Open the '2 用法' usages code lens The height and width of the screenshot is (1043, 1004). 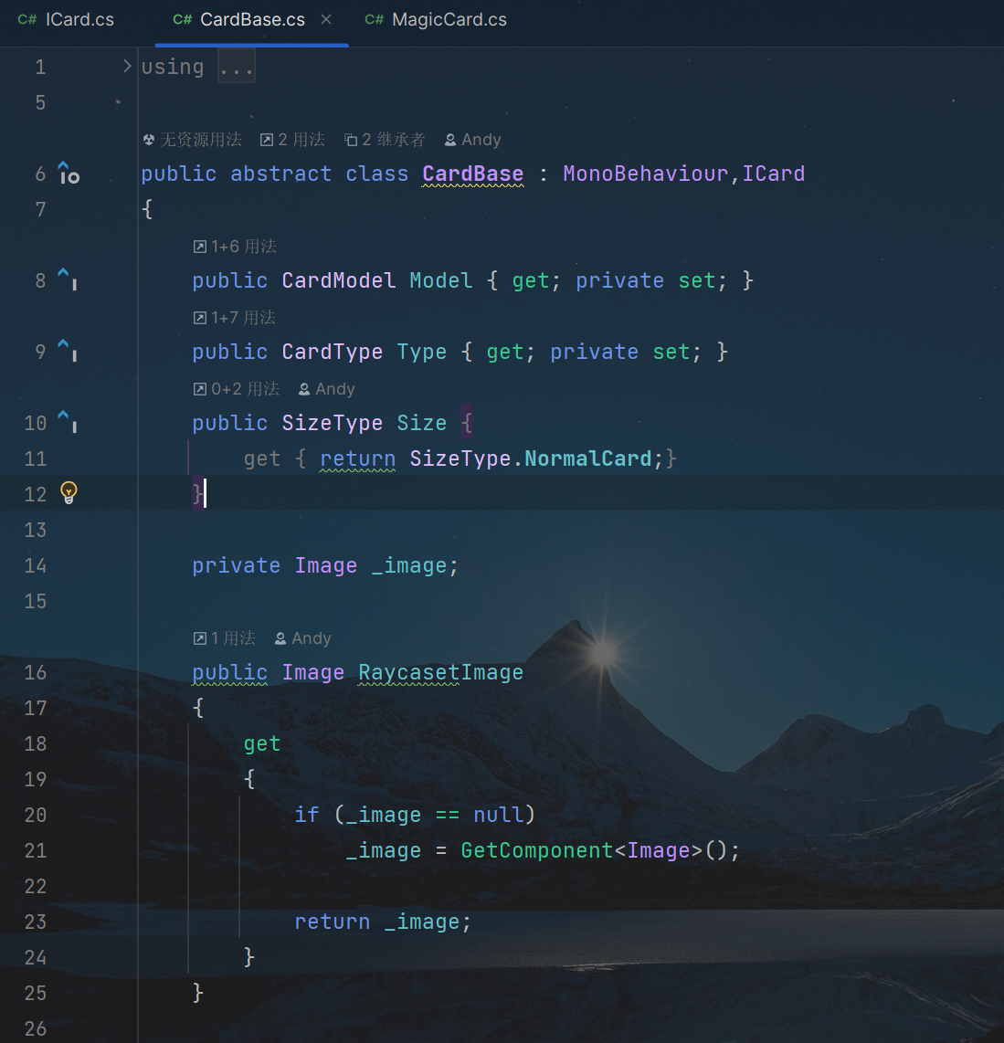[x=292, y=140]
